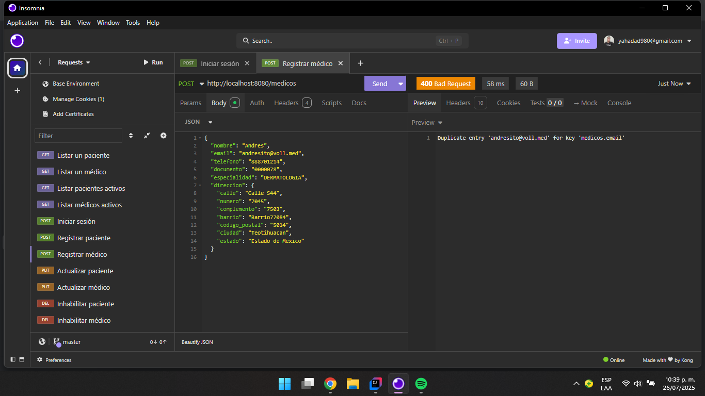Viewport: 705px width, 396px height.
Task: Open the Scripts tab
Action: point(332,103)
